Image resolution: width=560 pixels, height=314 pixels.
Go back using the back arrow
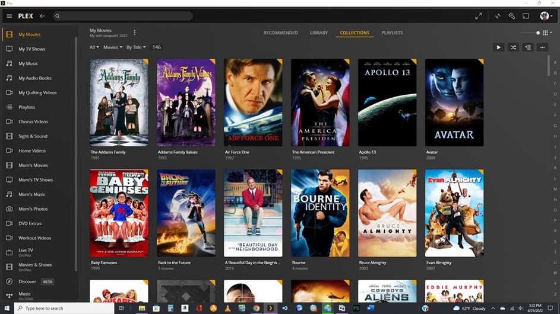click(x=42, y=16)
